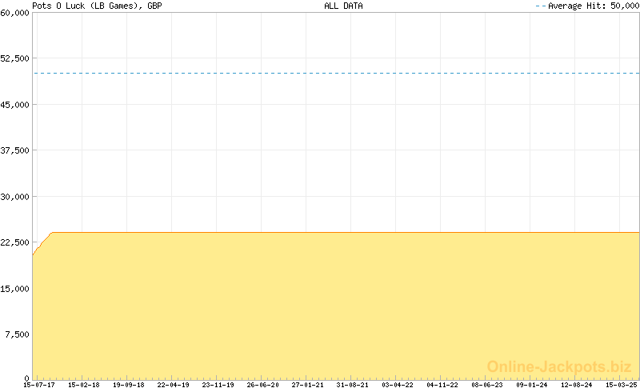The width and height of the screenshot is (640, 392).
Task: Click the 52,500 y-axis value
Action: click(15, 58)
